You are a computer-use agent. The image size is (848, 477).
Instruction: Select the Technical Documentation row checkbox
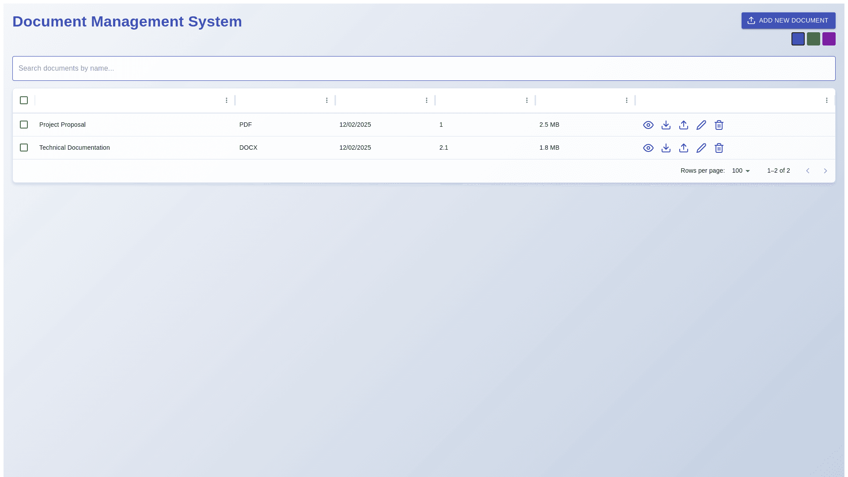24,148
